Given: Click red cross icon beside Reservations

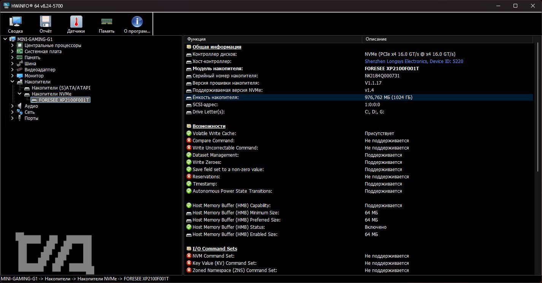Looking at the screenshot, I should point(189,177).
